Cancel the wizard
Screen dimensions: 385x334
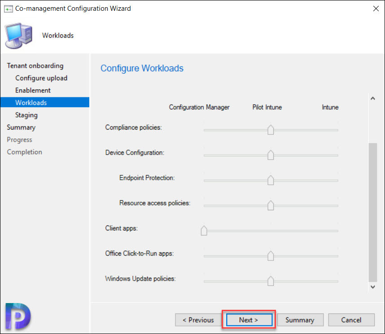pyautogui.click(x=351, y=320)
